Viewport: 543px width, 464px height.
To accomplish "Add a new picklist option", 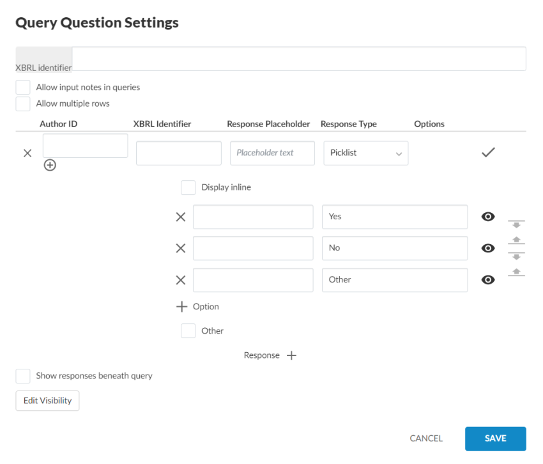I will 198,307.
